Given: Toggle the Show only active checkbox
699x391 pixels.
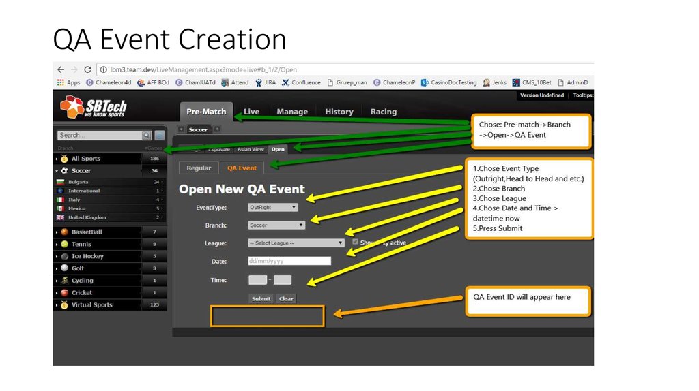Looking at the screenshot, I should point(355,242).
